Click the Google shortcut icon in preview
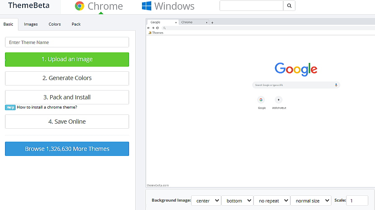The height and width of the screenshot is (210, 375). tap(261, 100)
